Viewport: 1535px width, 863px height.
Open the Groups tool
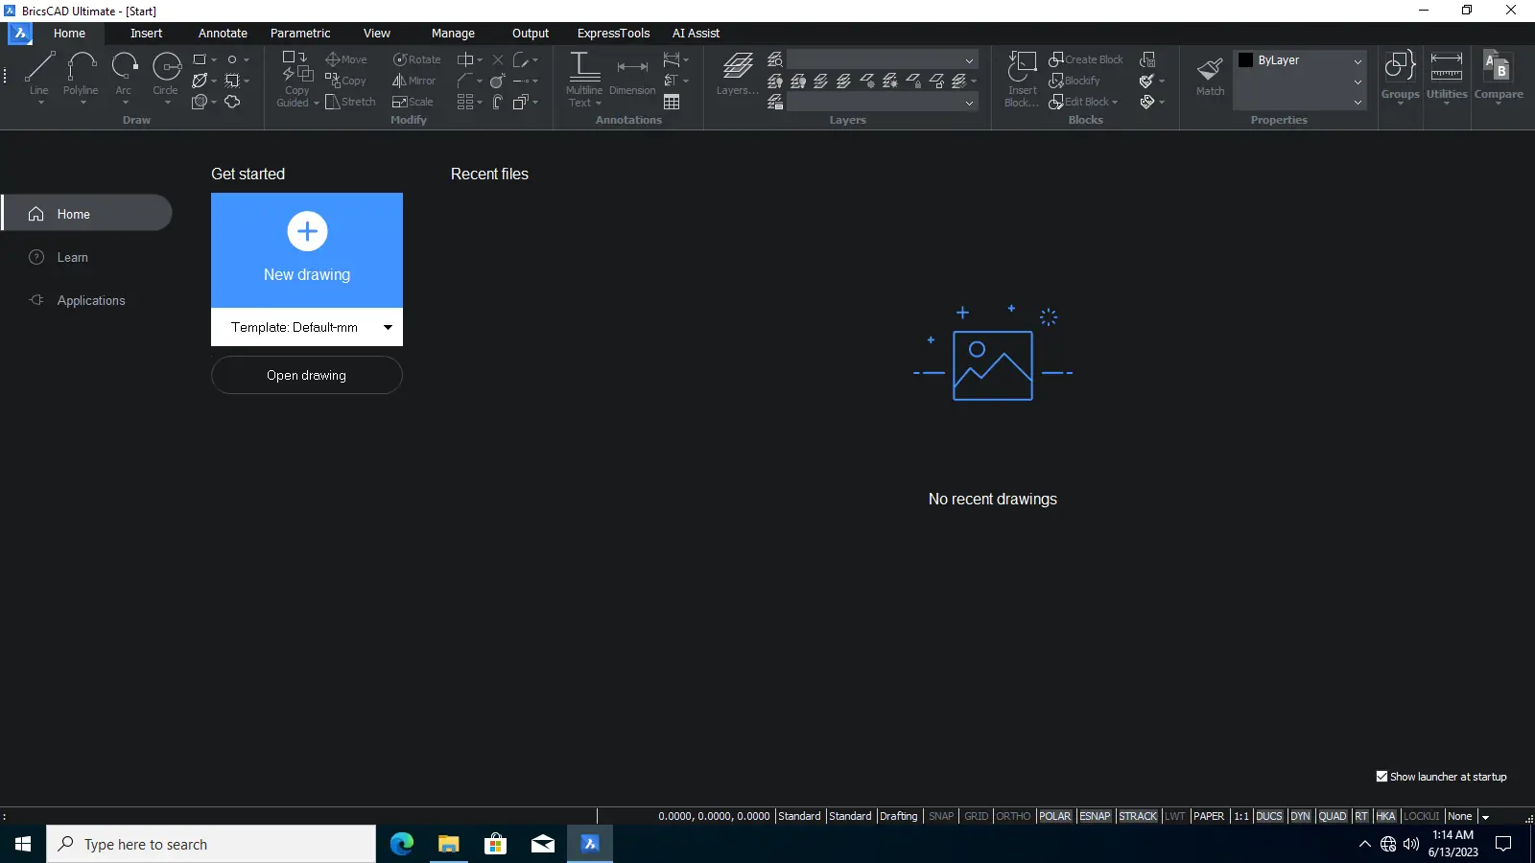1400,75
